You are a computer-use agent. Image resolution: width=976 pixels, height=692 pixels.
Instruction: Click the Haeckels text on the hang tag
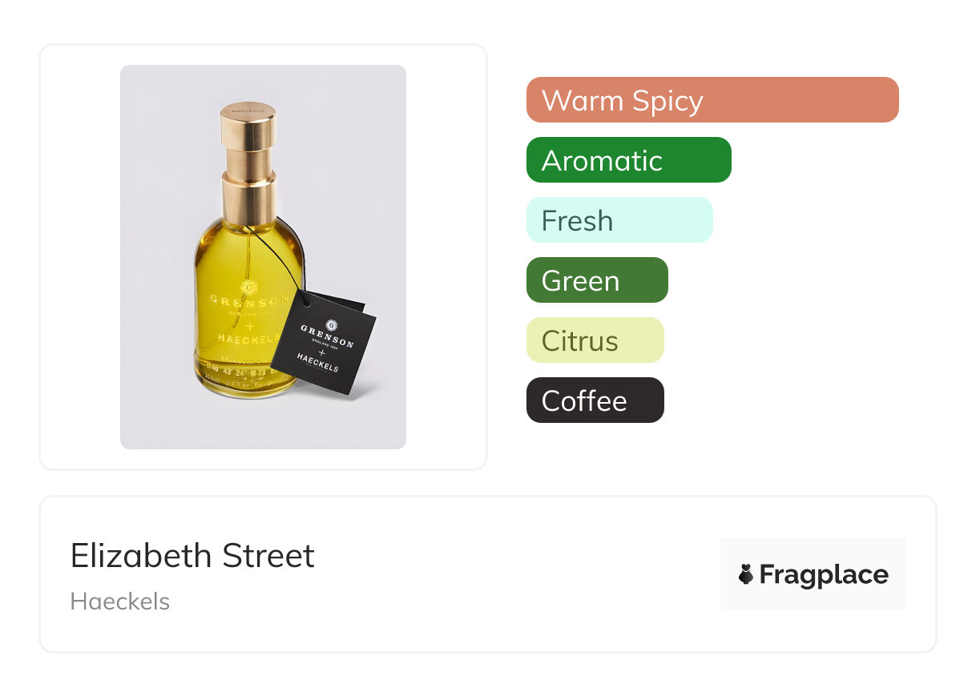coord(317,361)
